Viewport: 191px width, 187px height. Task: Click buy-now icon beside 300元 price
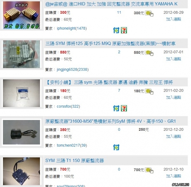149,13
